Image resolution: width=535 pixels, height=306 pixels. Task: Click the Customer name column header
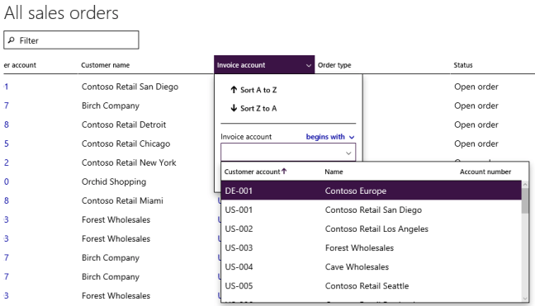(x=105, y=65)
